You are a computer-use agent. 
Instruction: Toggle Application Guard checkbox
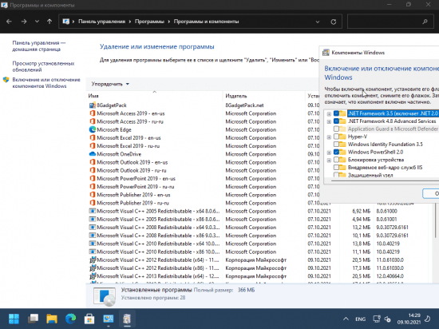337,129
